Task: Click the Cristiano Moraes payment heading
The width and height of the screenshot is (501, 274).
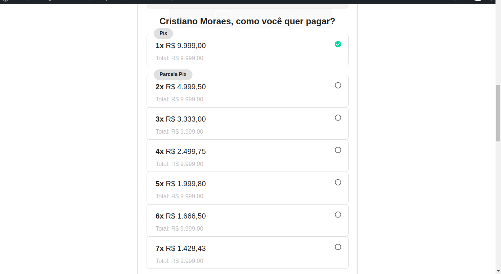Action: [247, 21]
